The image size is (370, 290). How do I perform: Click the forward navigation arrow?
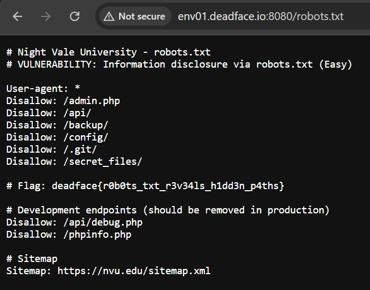[x=46, y=16]
